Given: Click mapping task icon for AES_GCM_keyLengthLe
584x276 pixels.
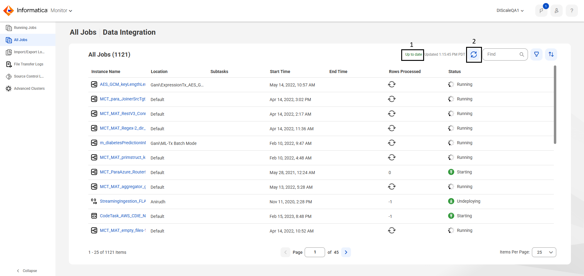Looking at the screenshot, I should (x=94, y=84).
